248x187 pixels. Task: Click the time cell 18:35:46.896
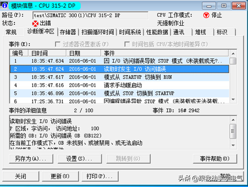click(47, 93)
